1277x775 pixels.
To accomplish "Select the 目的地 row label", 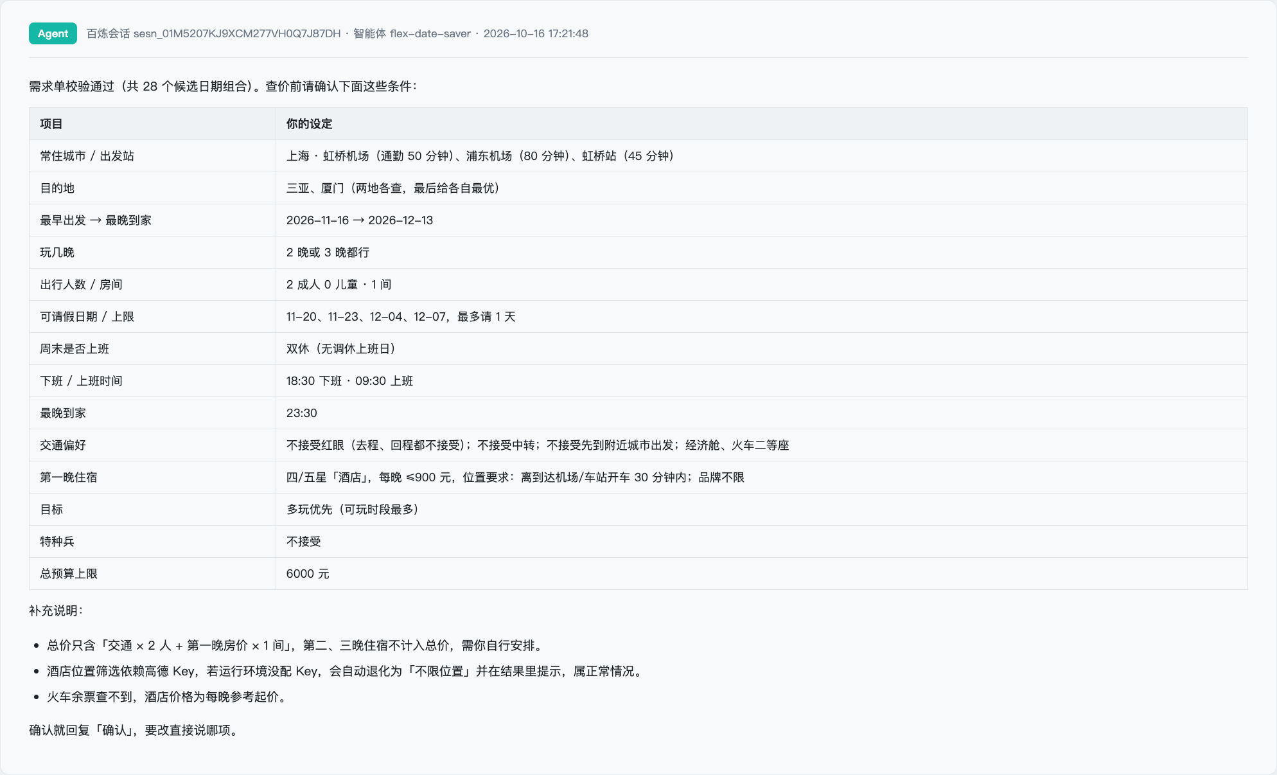I will [x=57, y=188].
